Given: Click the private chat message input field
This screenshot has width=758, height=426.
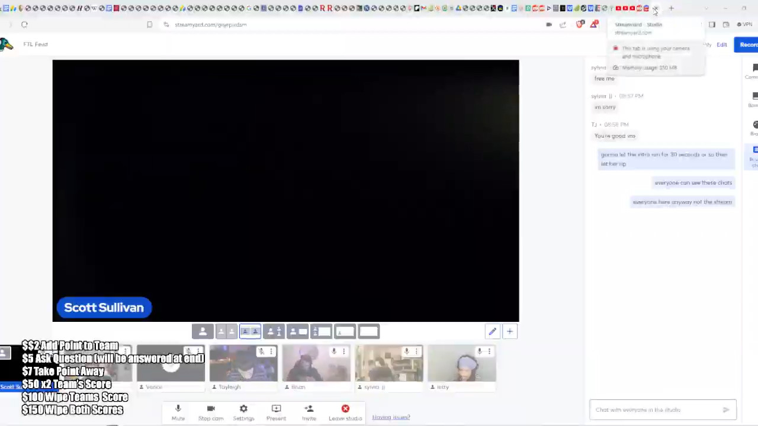Looking at the screenshot, I should (x=663, y=409).
